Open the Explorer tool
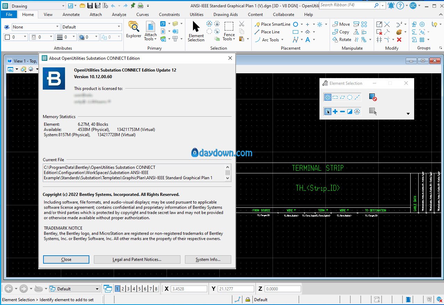This screenshot has width=444, height=305. point(134,30)
